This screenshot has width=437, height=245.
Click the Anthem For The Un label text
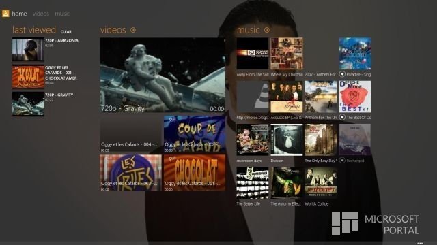click(x=320, y=118)
